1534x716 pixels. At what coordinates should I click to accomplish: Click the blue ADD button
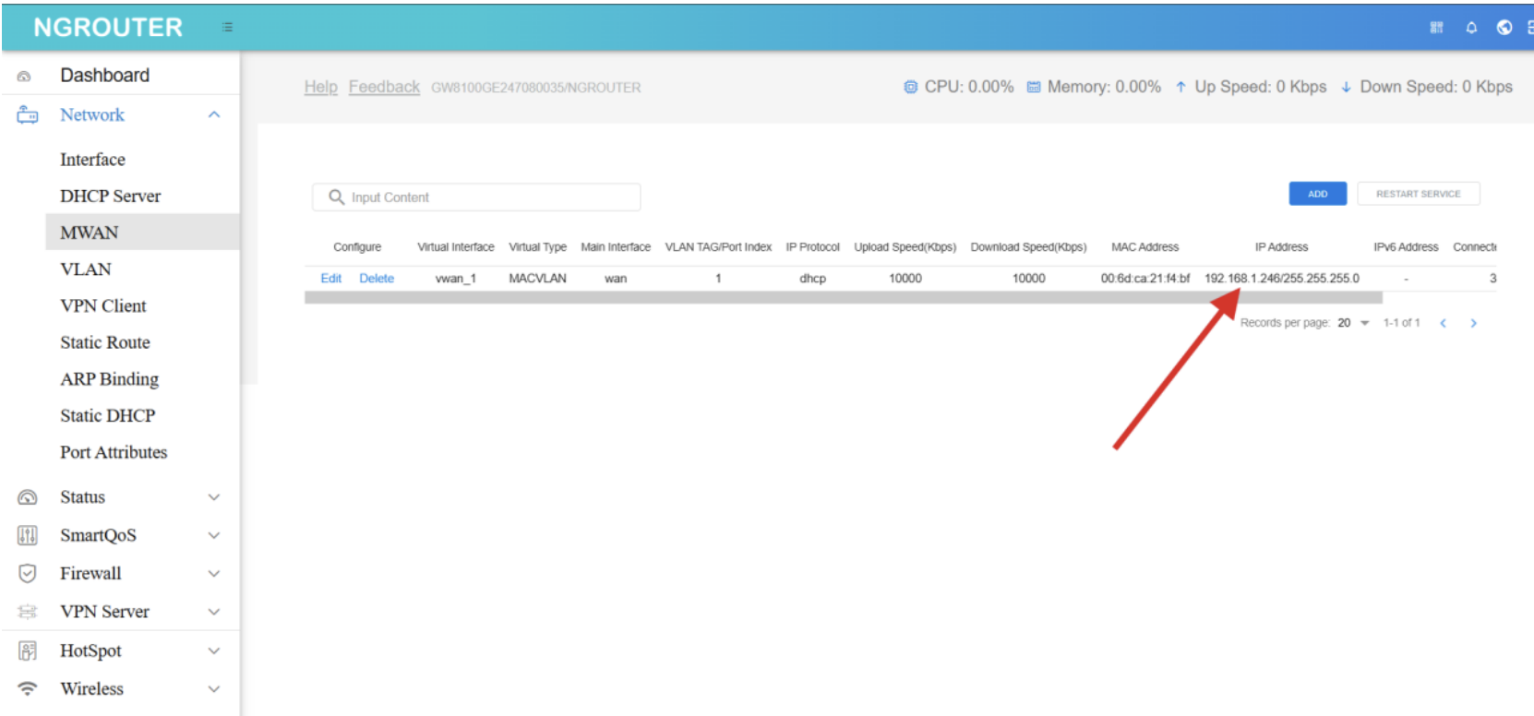pyautogui.click(x=1317, y=194)
